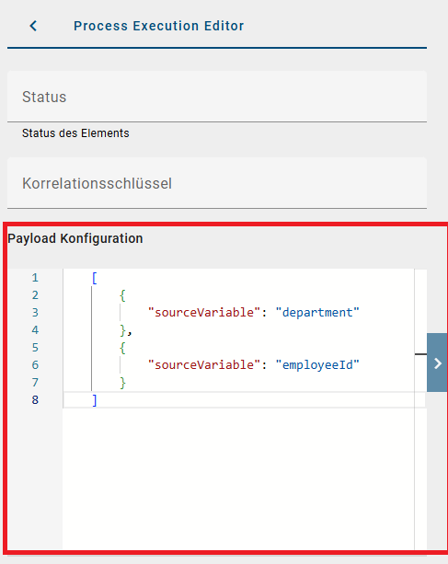Click the closing curly brace on line 7
Viewport: 448px width, 564px height.
click(x=122, y=383)
